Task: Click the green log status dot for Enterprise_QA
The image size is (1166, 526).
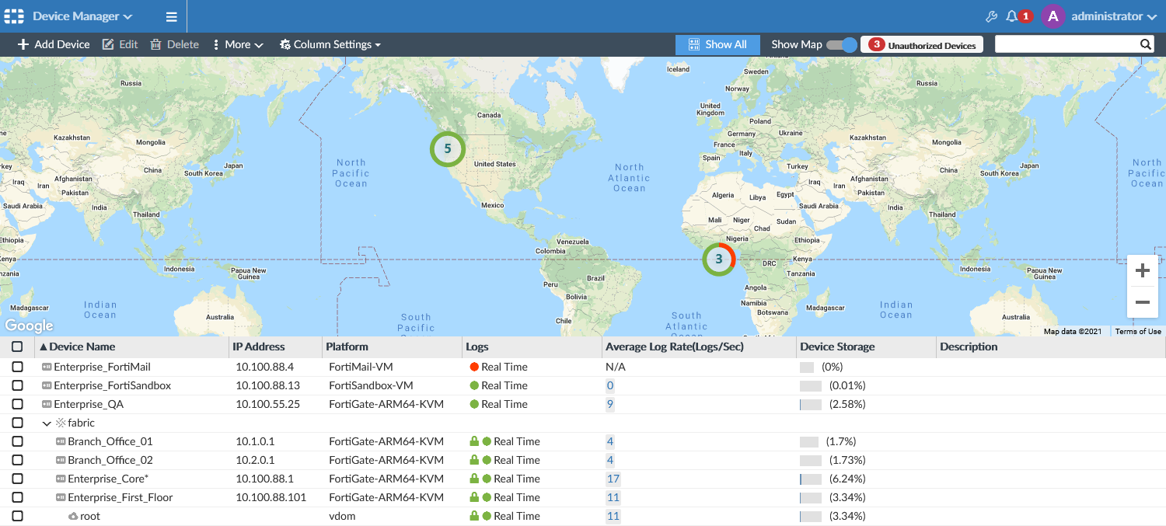Action: 474,404
